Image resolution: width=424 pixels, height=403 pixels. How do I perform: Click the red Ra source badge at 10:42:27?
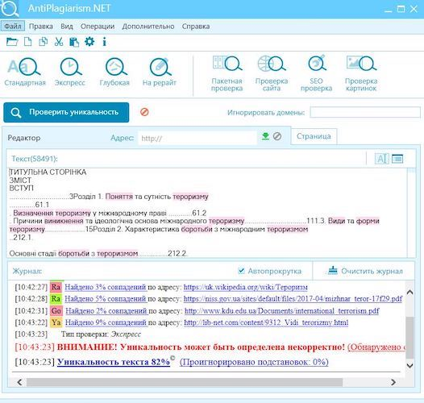[x=56, y=287]
